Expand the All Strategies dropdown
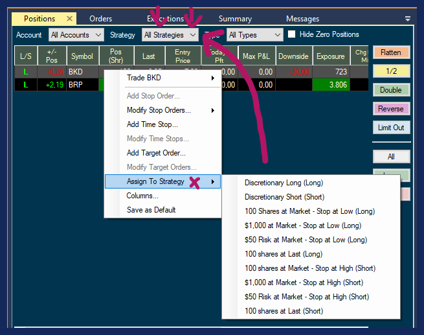This screenshot has height=335, width=424. click(170, 35)
